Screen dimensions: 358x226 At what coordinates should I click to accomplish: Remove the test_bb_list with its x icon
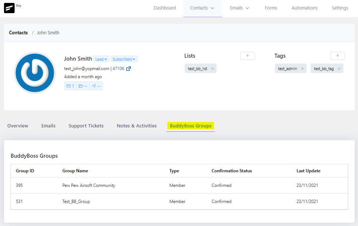pos(213,68)
